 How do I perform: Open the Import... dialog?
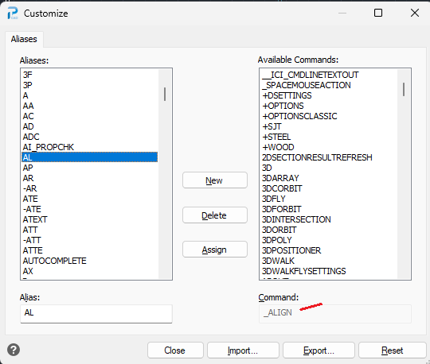(243, 350)
